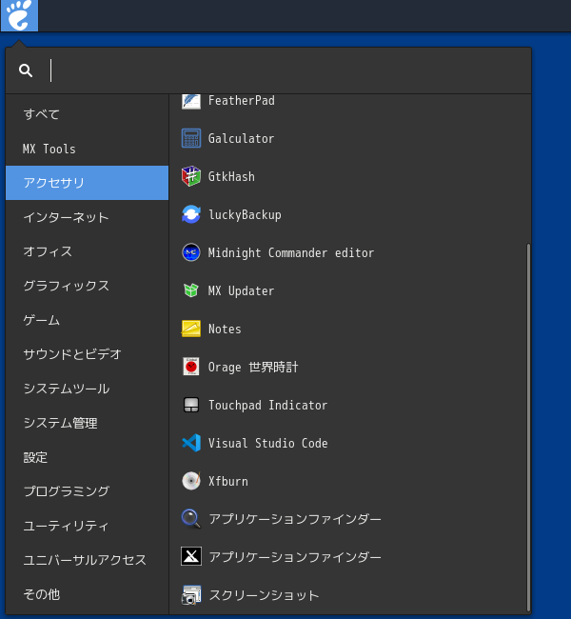Open GtkHash cube icon
The height and width of the screenshot is (619, 571).
pos(191,176)
